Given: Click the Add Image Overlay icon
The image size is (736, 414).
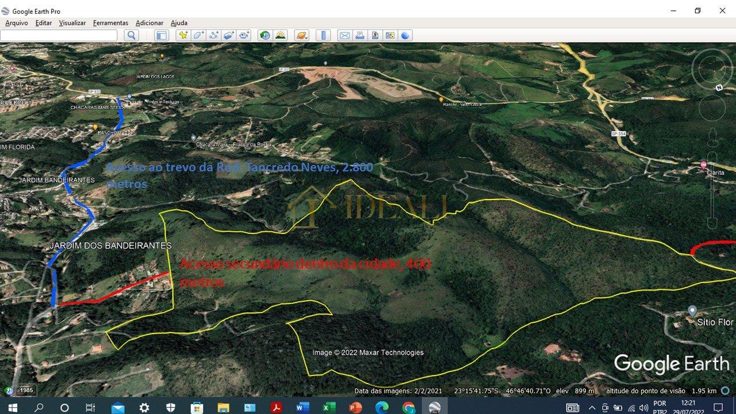Looking at the screenshot, I should click(x=229, y=35).
